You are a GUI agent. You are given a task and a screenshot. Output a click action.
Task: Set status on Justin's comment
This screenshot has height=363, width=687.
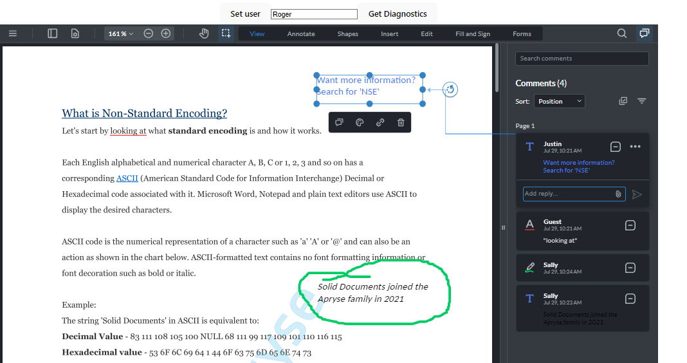click(x=616, y=147)
